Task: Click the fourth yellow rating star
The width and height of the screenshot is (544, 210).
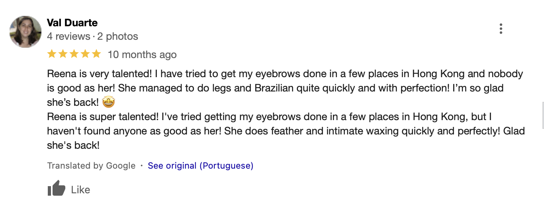Action: (85, 54)
